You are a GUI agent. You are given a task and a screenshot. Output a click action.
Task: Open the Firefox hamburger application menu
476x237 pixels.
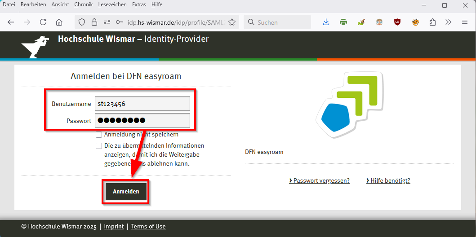coord(464,22)
